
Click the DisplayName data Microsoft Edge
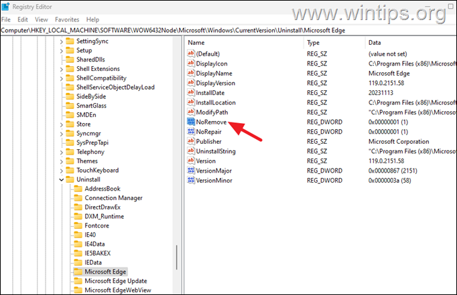pos(389,74)
